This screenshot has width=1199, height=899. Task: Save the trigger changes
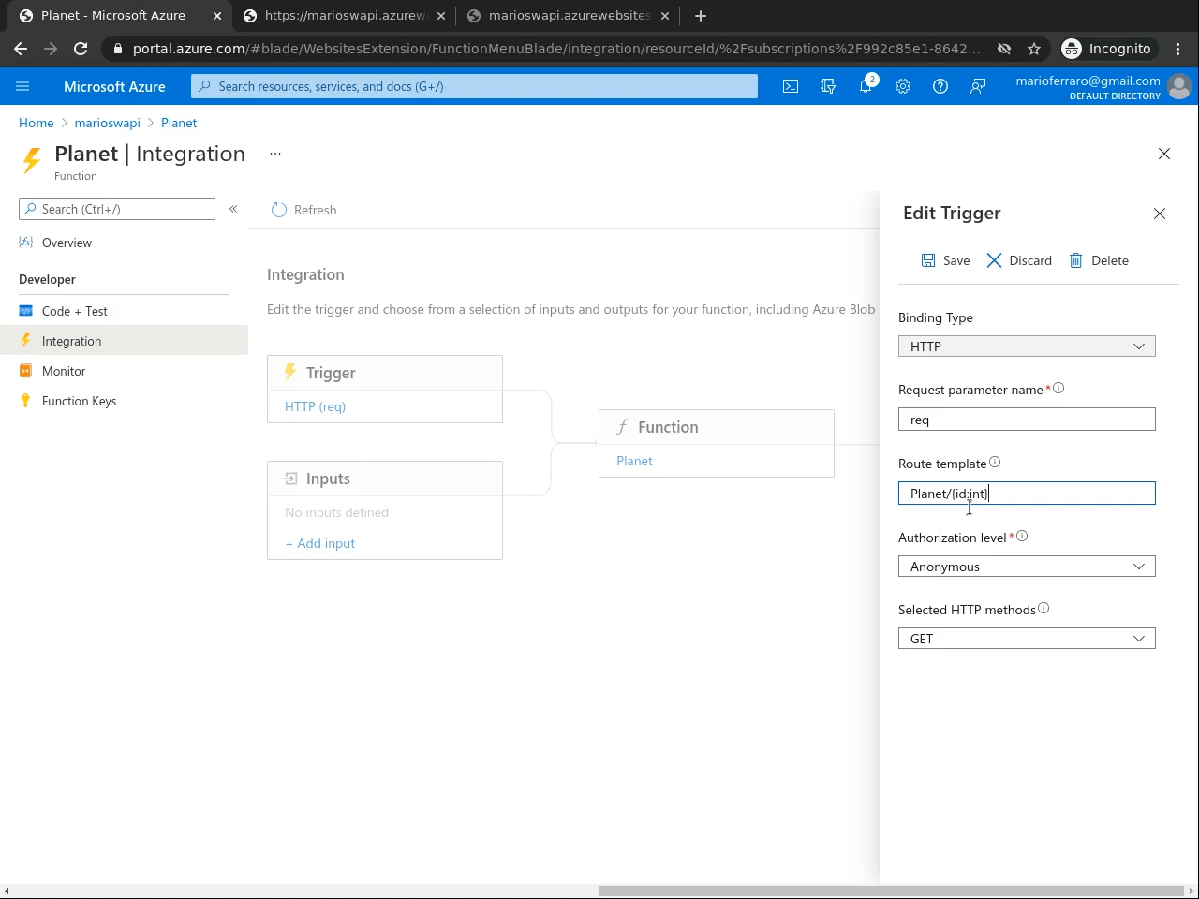pos(945,260)
